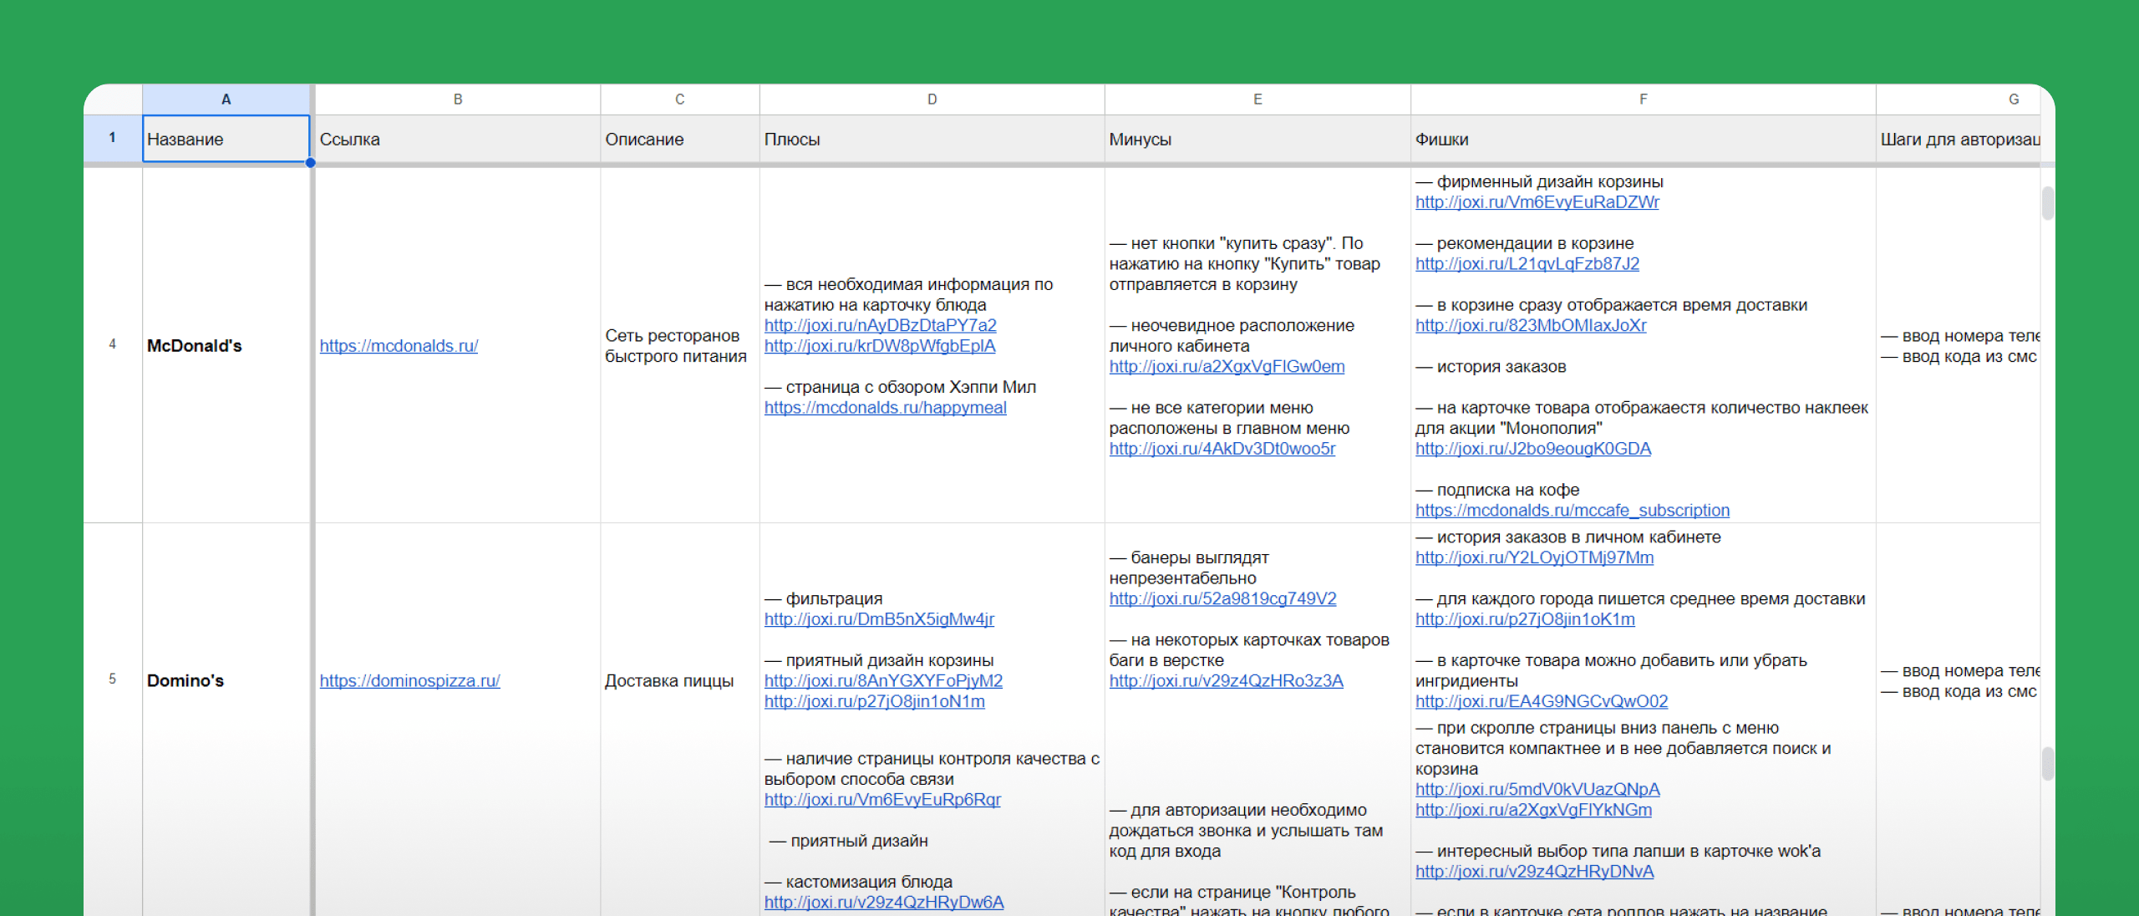
Task: Select column E header
Action: [1257, 99]
